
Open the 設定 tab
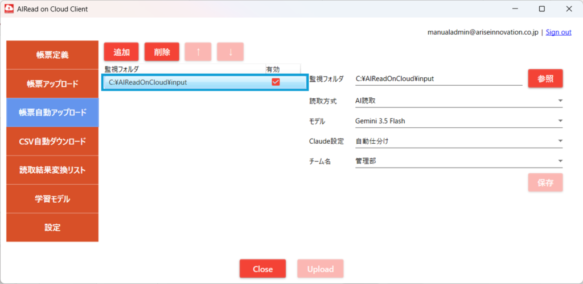52,228
